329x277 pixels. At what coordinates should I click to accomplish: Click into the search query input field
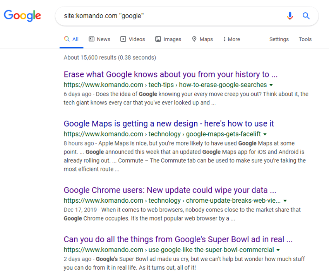(x=172, y=16)
